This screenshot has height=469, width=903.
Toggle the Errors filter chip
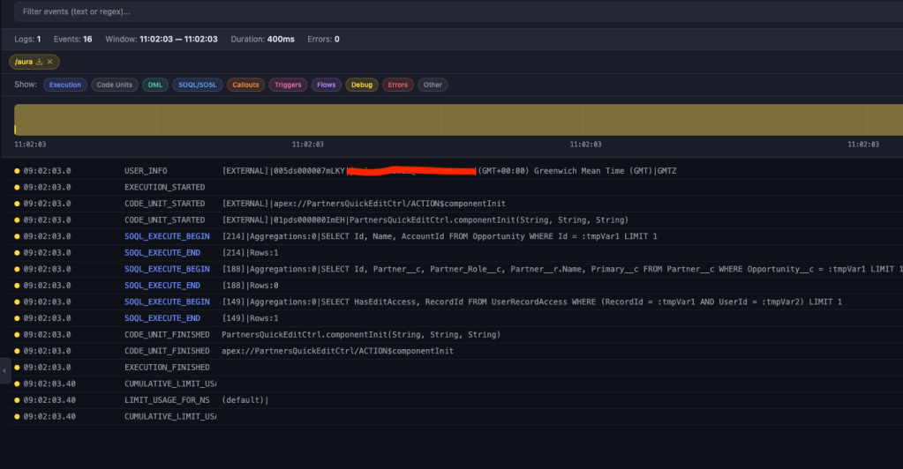tap(397, 85)
